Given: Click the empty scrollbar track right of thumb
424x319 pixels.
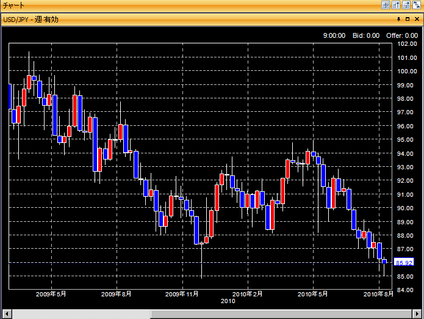Looking at the screenshot, I should click(x=275, y=314).
